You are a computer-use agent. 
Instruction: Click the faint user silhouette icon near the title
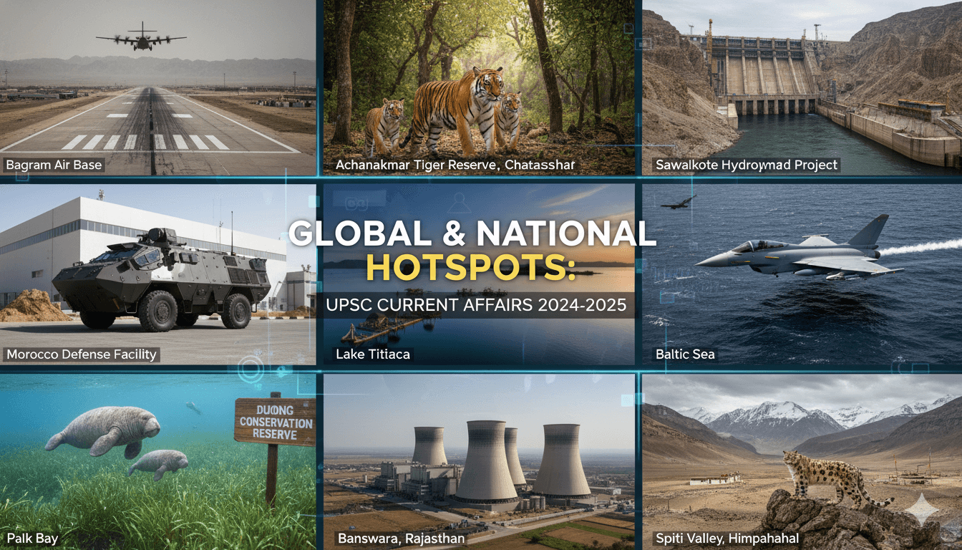tap(460, 201)
